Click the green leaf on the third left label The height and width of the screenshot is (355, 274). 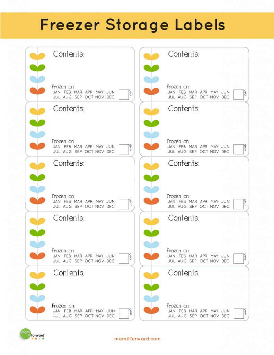point(37,177)
